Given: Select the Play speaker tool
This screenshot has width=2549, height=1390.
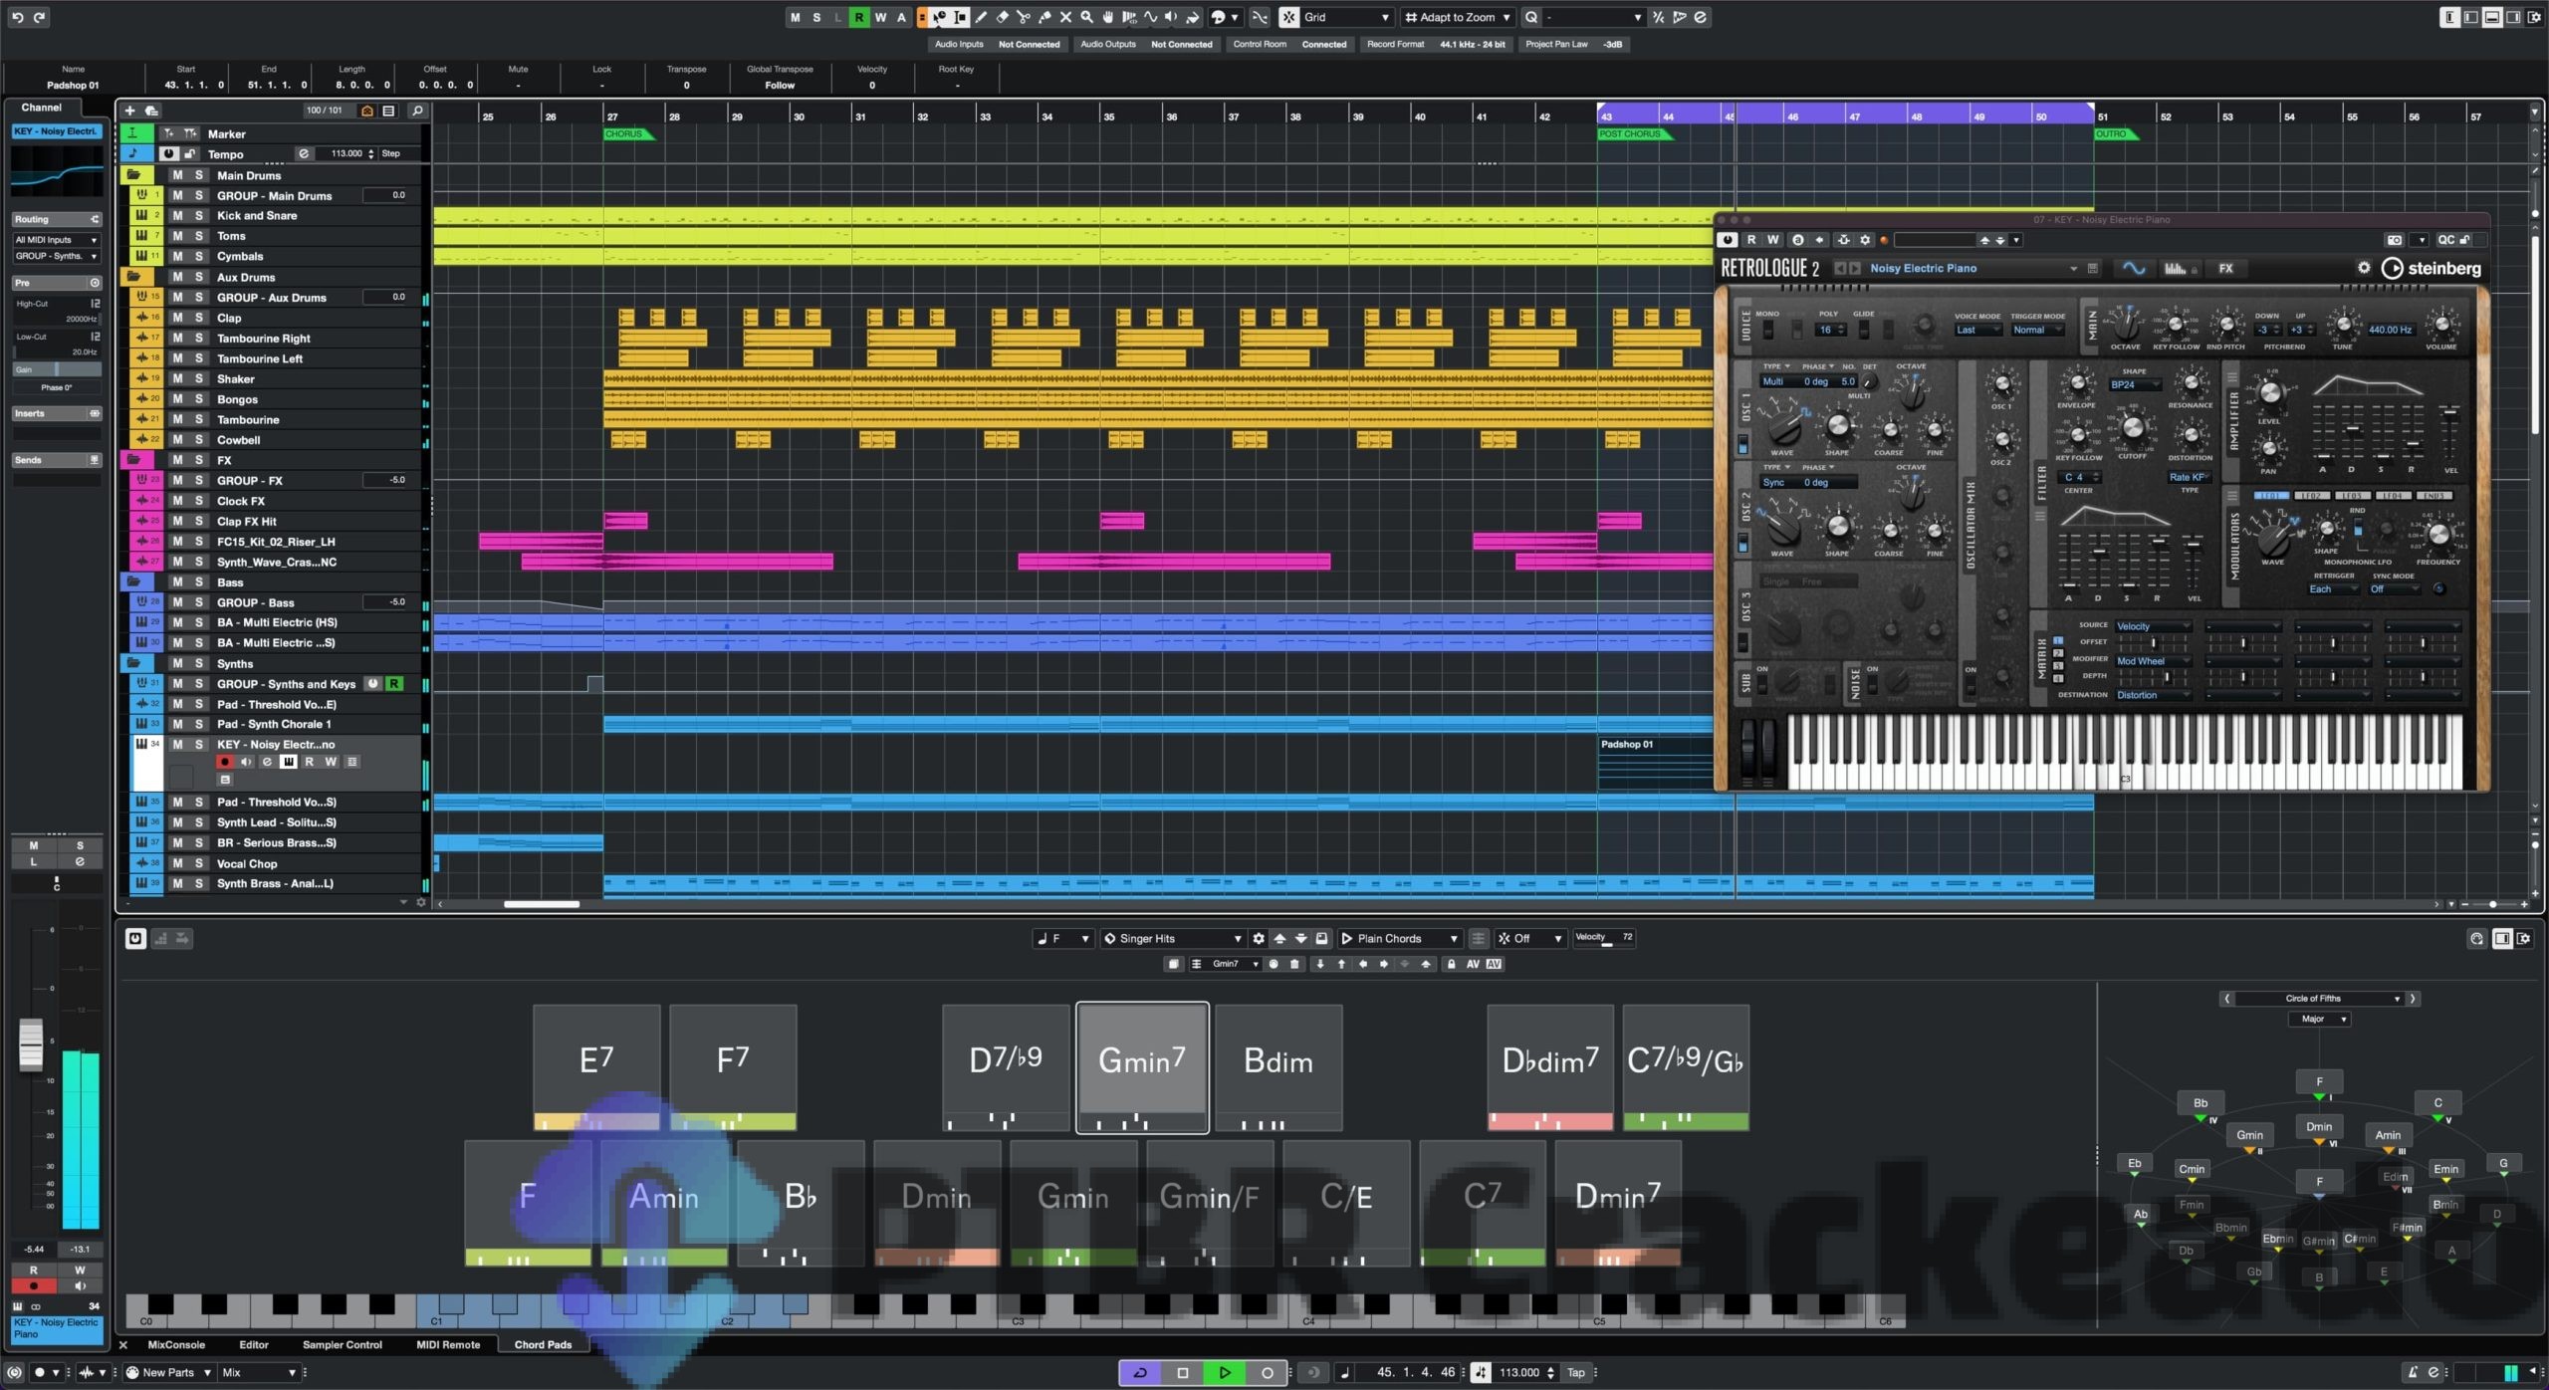Looking at the screenshot, I should pos(1171,17).
